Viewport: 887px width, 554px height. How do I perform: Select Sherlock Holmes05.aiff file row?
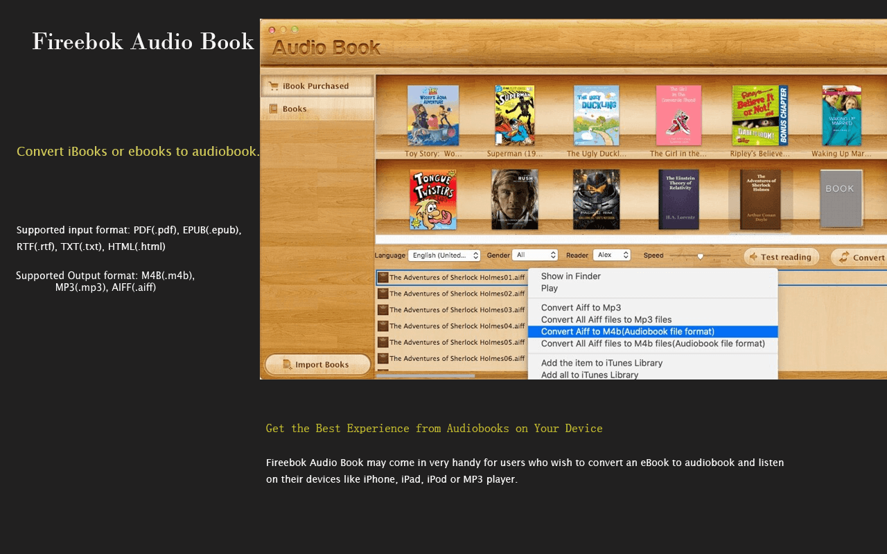click(452, 342)
